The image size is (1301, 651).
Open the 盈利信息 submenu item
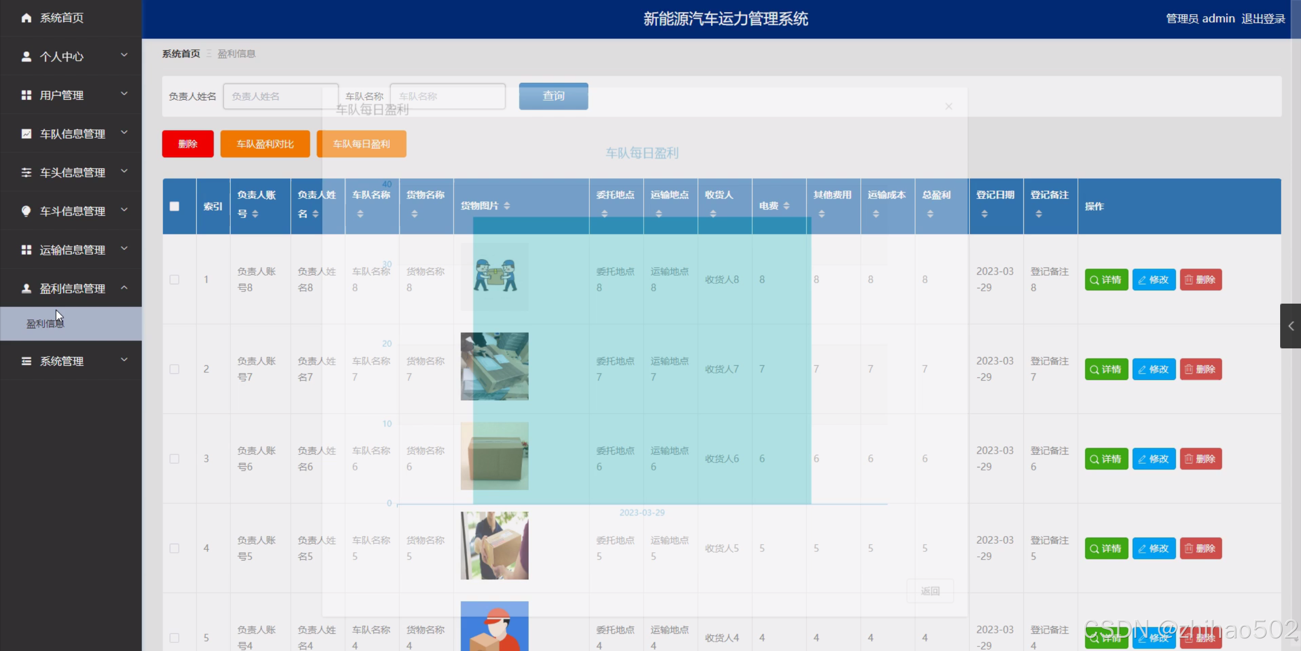[x=45, y=323]
